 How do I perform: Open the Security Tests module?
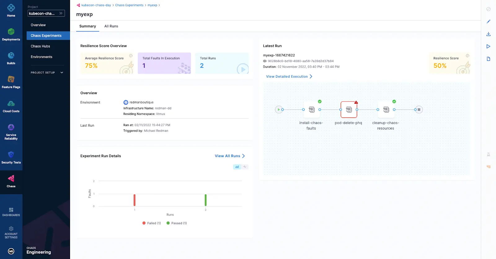[11, 157]
